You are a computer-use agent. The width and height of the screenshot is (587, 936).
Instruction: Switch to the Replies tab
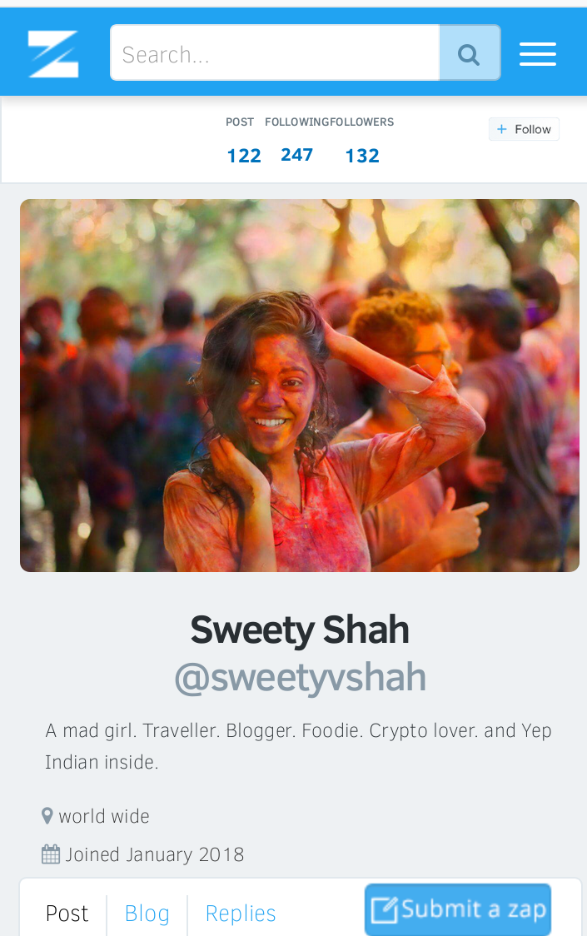(241, 914)
